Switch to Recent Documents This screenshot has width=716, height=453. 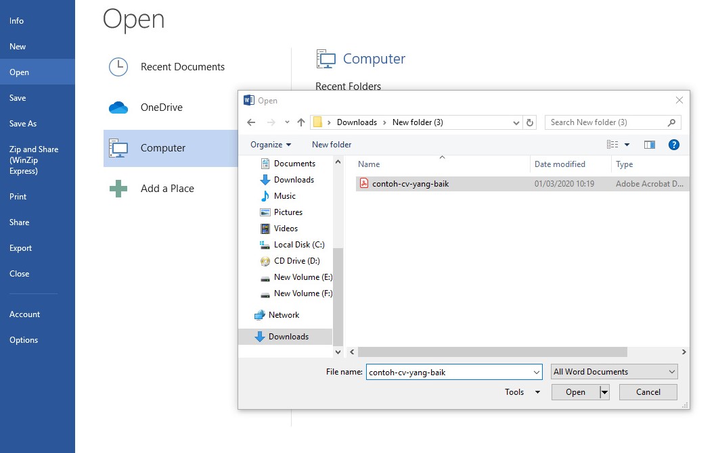(x=183, y=66)
